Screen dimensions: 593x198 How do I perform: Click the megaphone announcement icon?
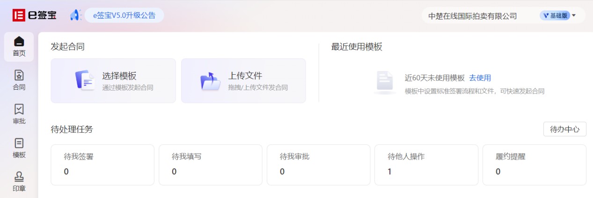pyautogui.click(x=75, y=15)
